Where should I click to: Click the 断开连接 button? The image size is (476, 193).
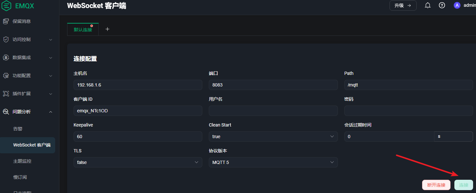[x=436, y=185]
